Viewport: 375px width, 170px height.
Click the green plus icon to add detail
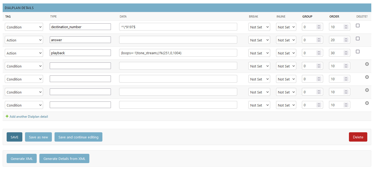coord(7,116)
